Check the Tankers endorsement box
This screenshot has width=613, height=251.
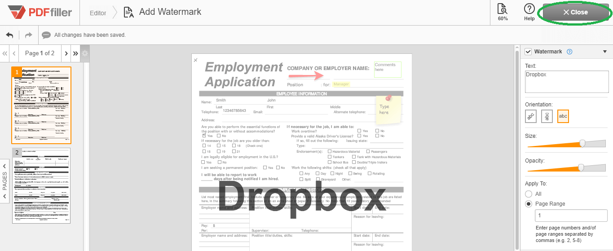(x=330, y=157)
